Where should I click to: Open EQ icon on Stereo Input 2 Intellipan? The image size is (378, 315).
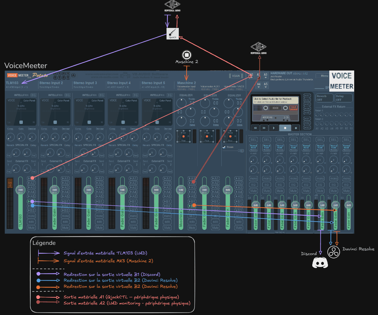(x=67, y=95)
